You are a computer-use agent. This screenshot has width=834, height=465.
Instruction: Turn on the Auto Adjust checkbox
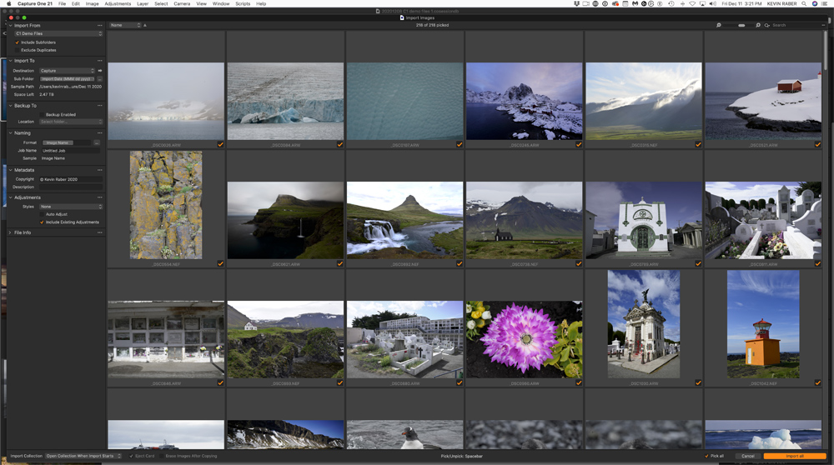pos(43,214)
